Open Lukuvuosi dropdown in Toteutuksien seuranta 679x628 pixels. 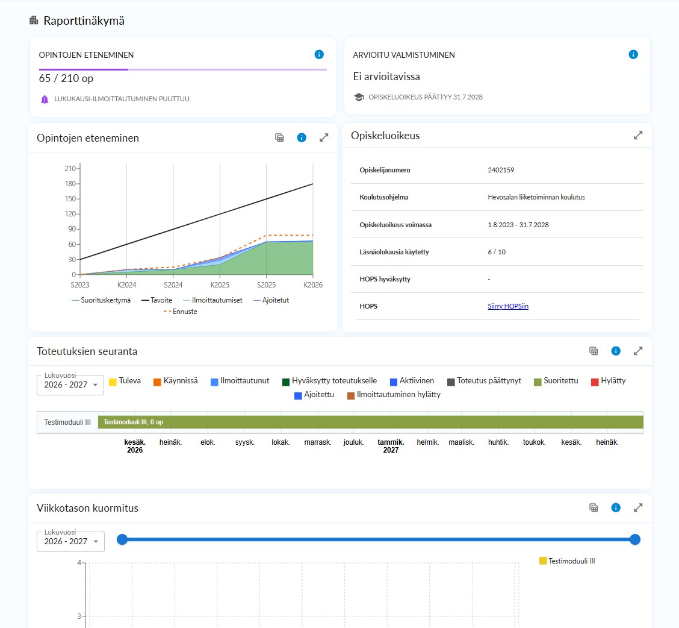click(x=70, y=385)
